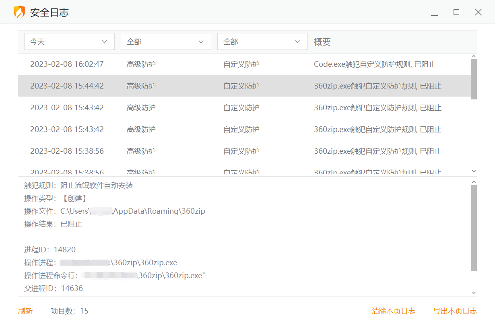Screen dimensions: 495x326
Task: Click the 概要 column header
Action: point(322,42)
